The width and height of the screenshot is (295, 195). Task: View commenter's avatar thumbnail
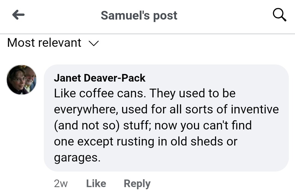pyautogui.click(x=22, y=80)
